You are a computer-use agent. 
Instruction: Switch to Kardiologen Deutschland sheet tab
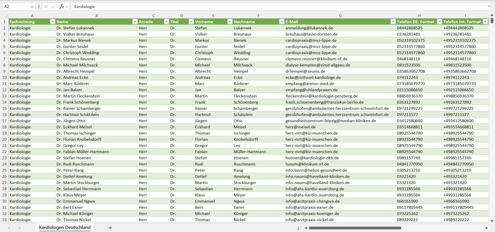65,227
